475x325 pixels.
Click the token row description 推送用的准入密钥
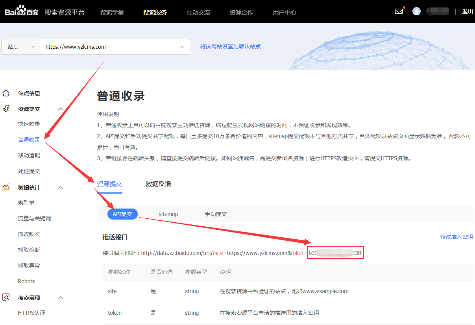point(269,313)
